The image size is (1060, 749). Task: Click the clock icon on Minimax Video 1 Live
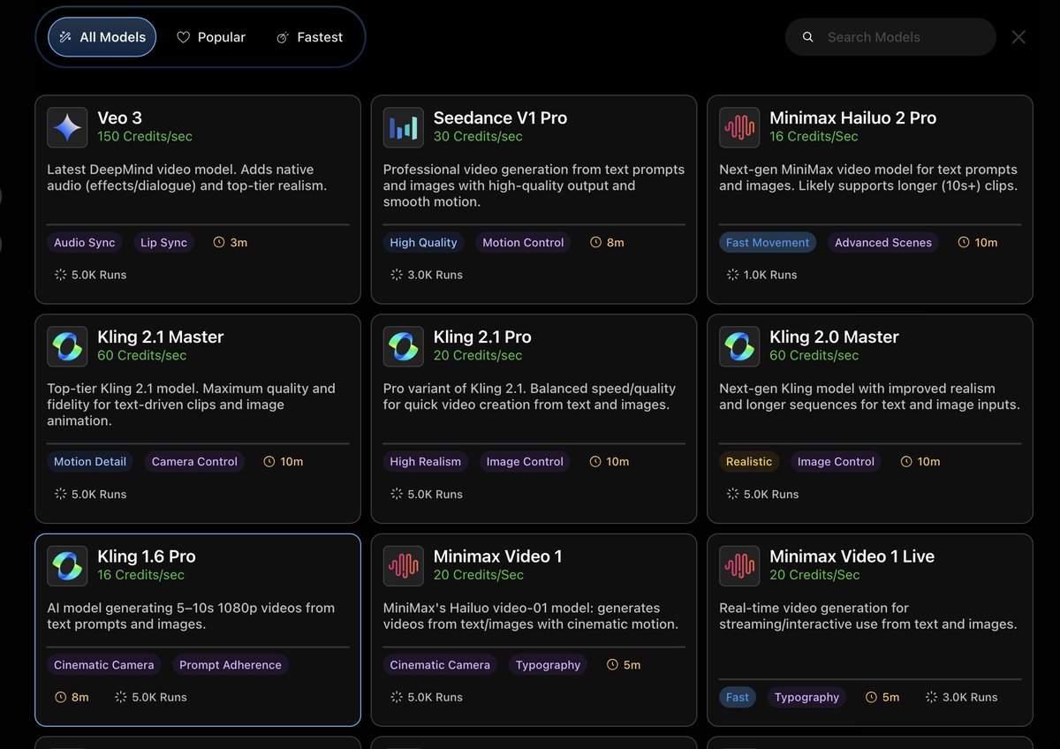[x=871, y=697]
